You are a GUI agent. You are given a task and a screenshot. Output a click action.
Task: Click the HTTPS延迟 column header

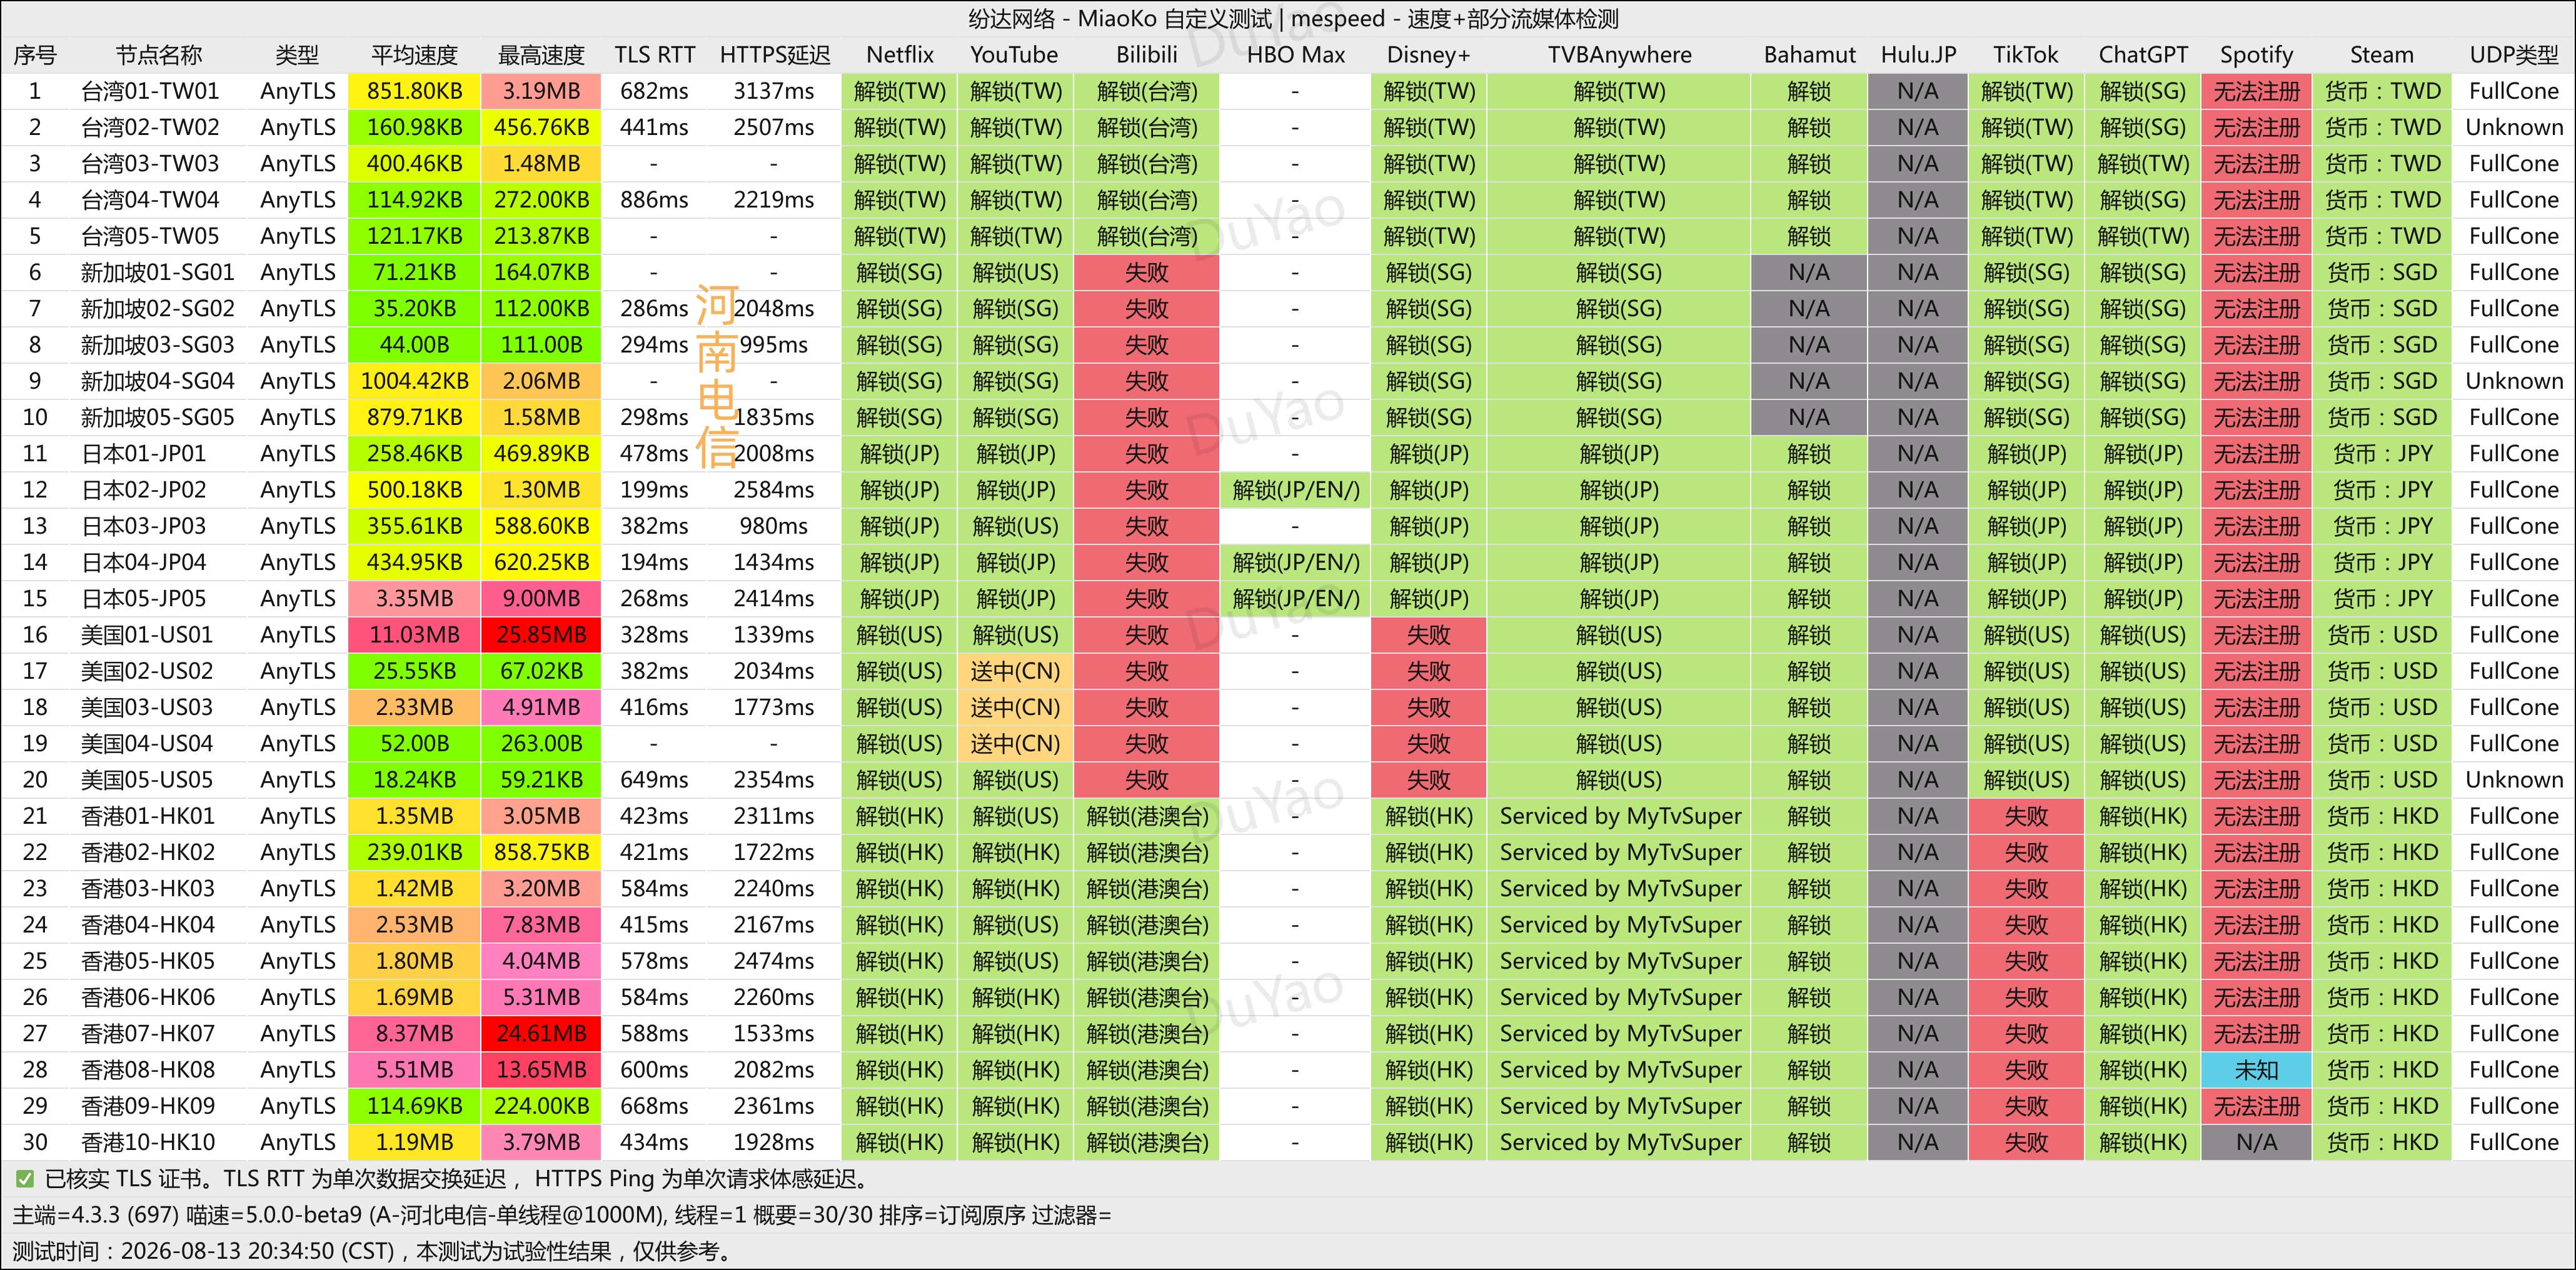tap(775, 55)
